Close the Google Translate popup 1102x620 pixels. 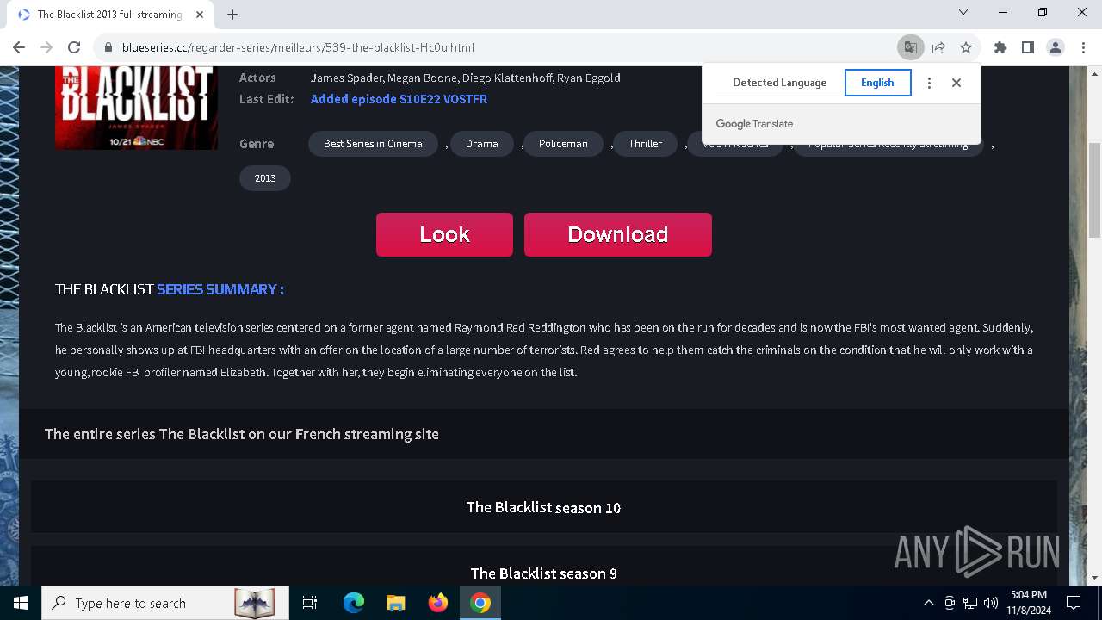pos(957,83)
